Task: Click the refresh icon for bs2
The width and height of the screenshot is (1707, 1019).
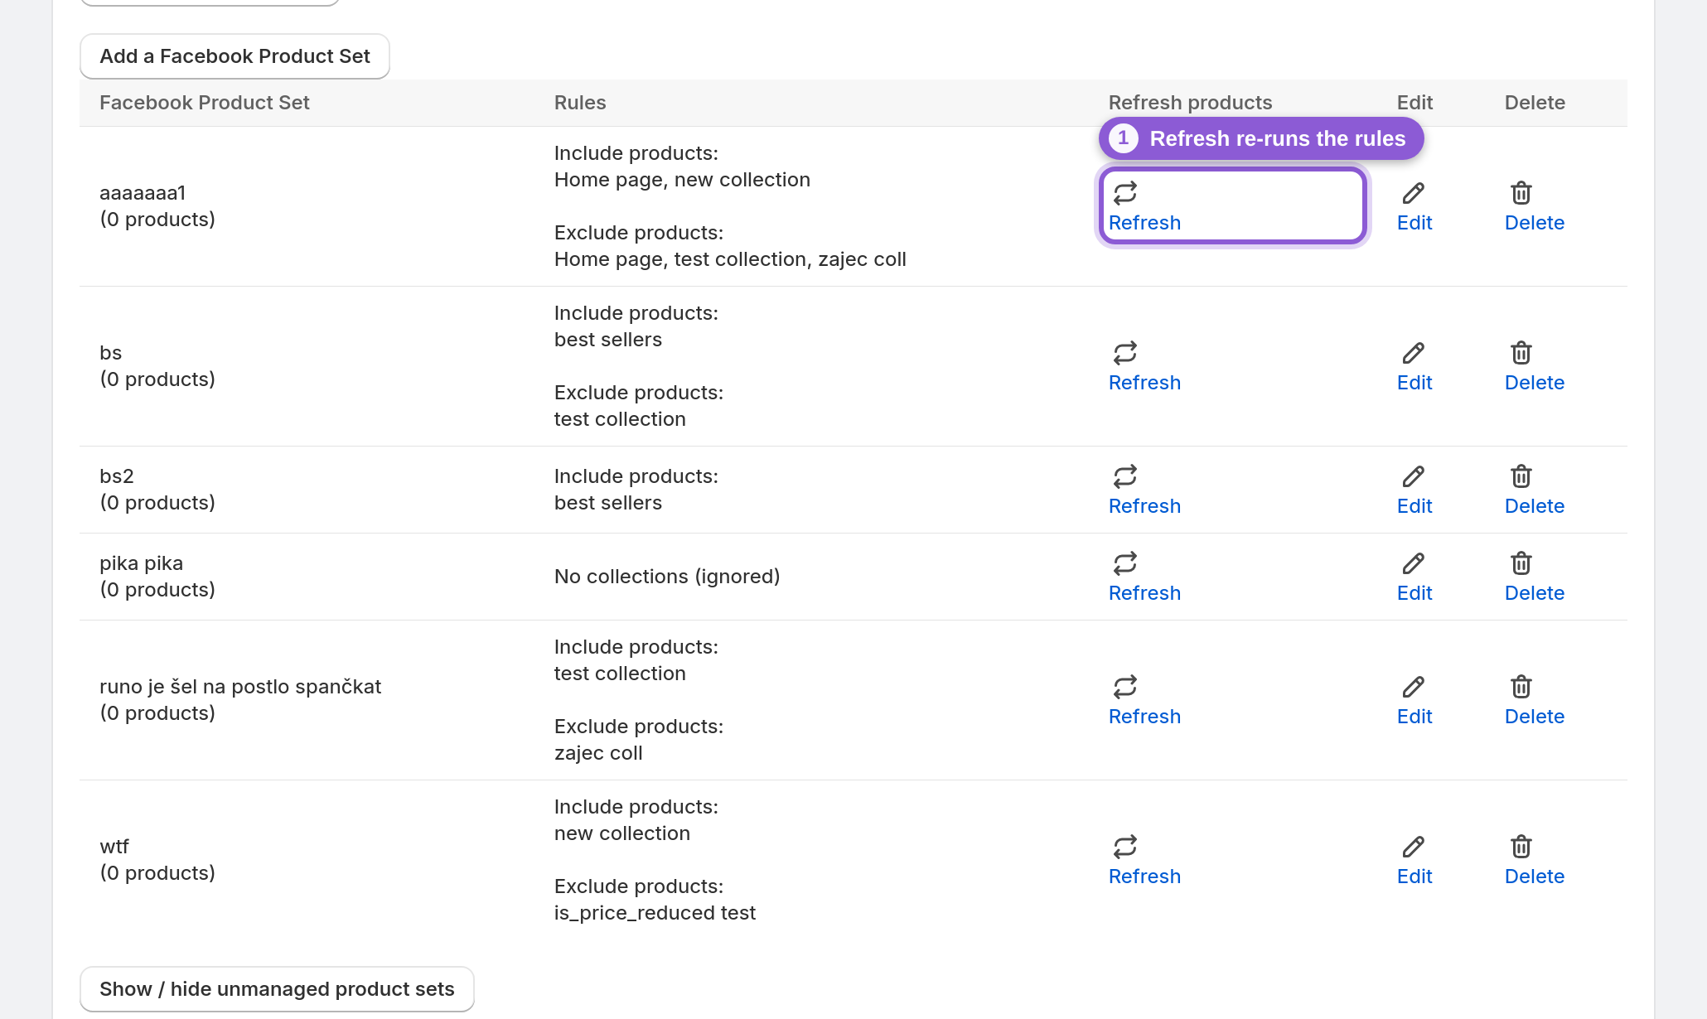Action: [x=1125, y=476]
